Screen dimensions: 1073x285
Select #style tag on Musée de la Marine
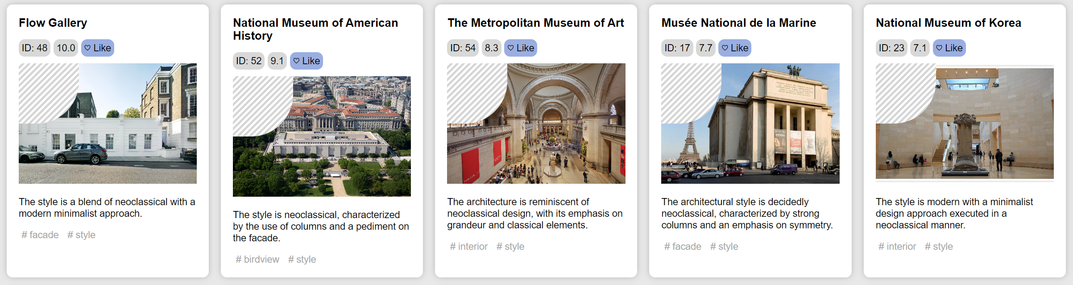(x=724, y=247)
